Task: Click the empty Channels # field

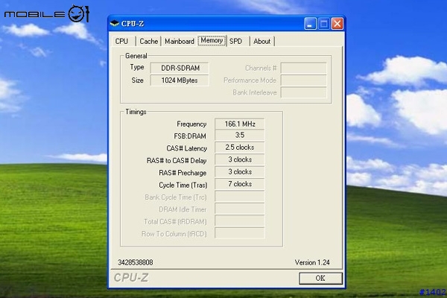Action: [x=304, y=68]
